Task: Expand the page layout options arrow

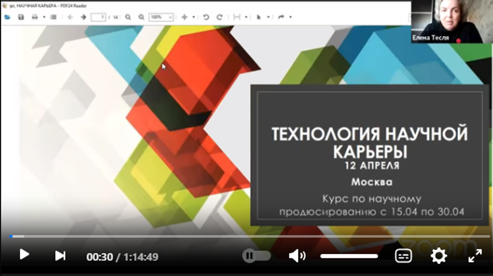Action: tap(246, 17)
